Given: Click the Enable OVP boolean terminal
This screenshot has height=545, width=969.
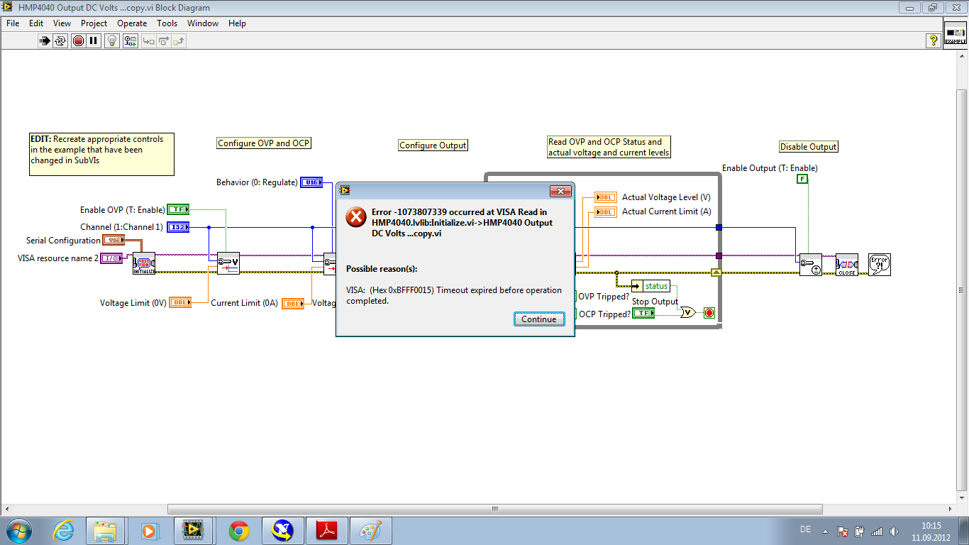Looking at the screenshot, I should coord(178,209).
